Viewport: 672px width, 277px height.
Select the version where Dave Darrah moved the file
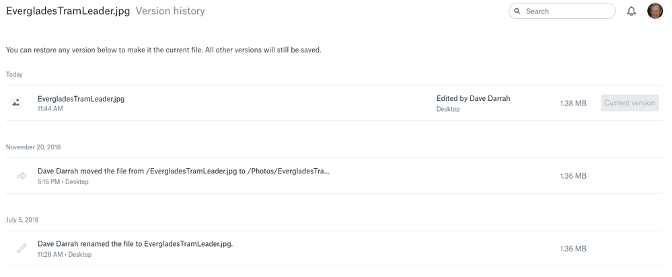coord(184,171)
